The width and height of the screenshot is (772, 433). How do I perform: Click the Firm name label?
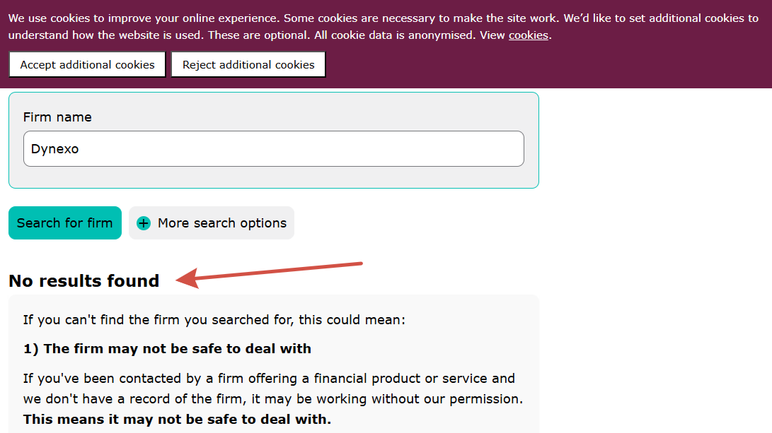point(57,117)
